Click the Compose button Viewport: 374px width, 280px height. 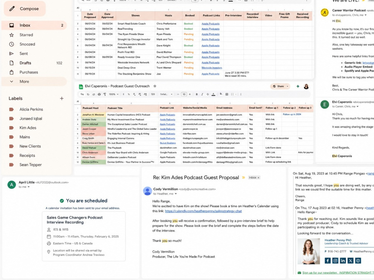click(25, 9)
